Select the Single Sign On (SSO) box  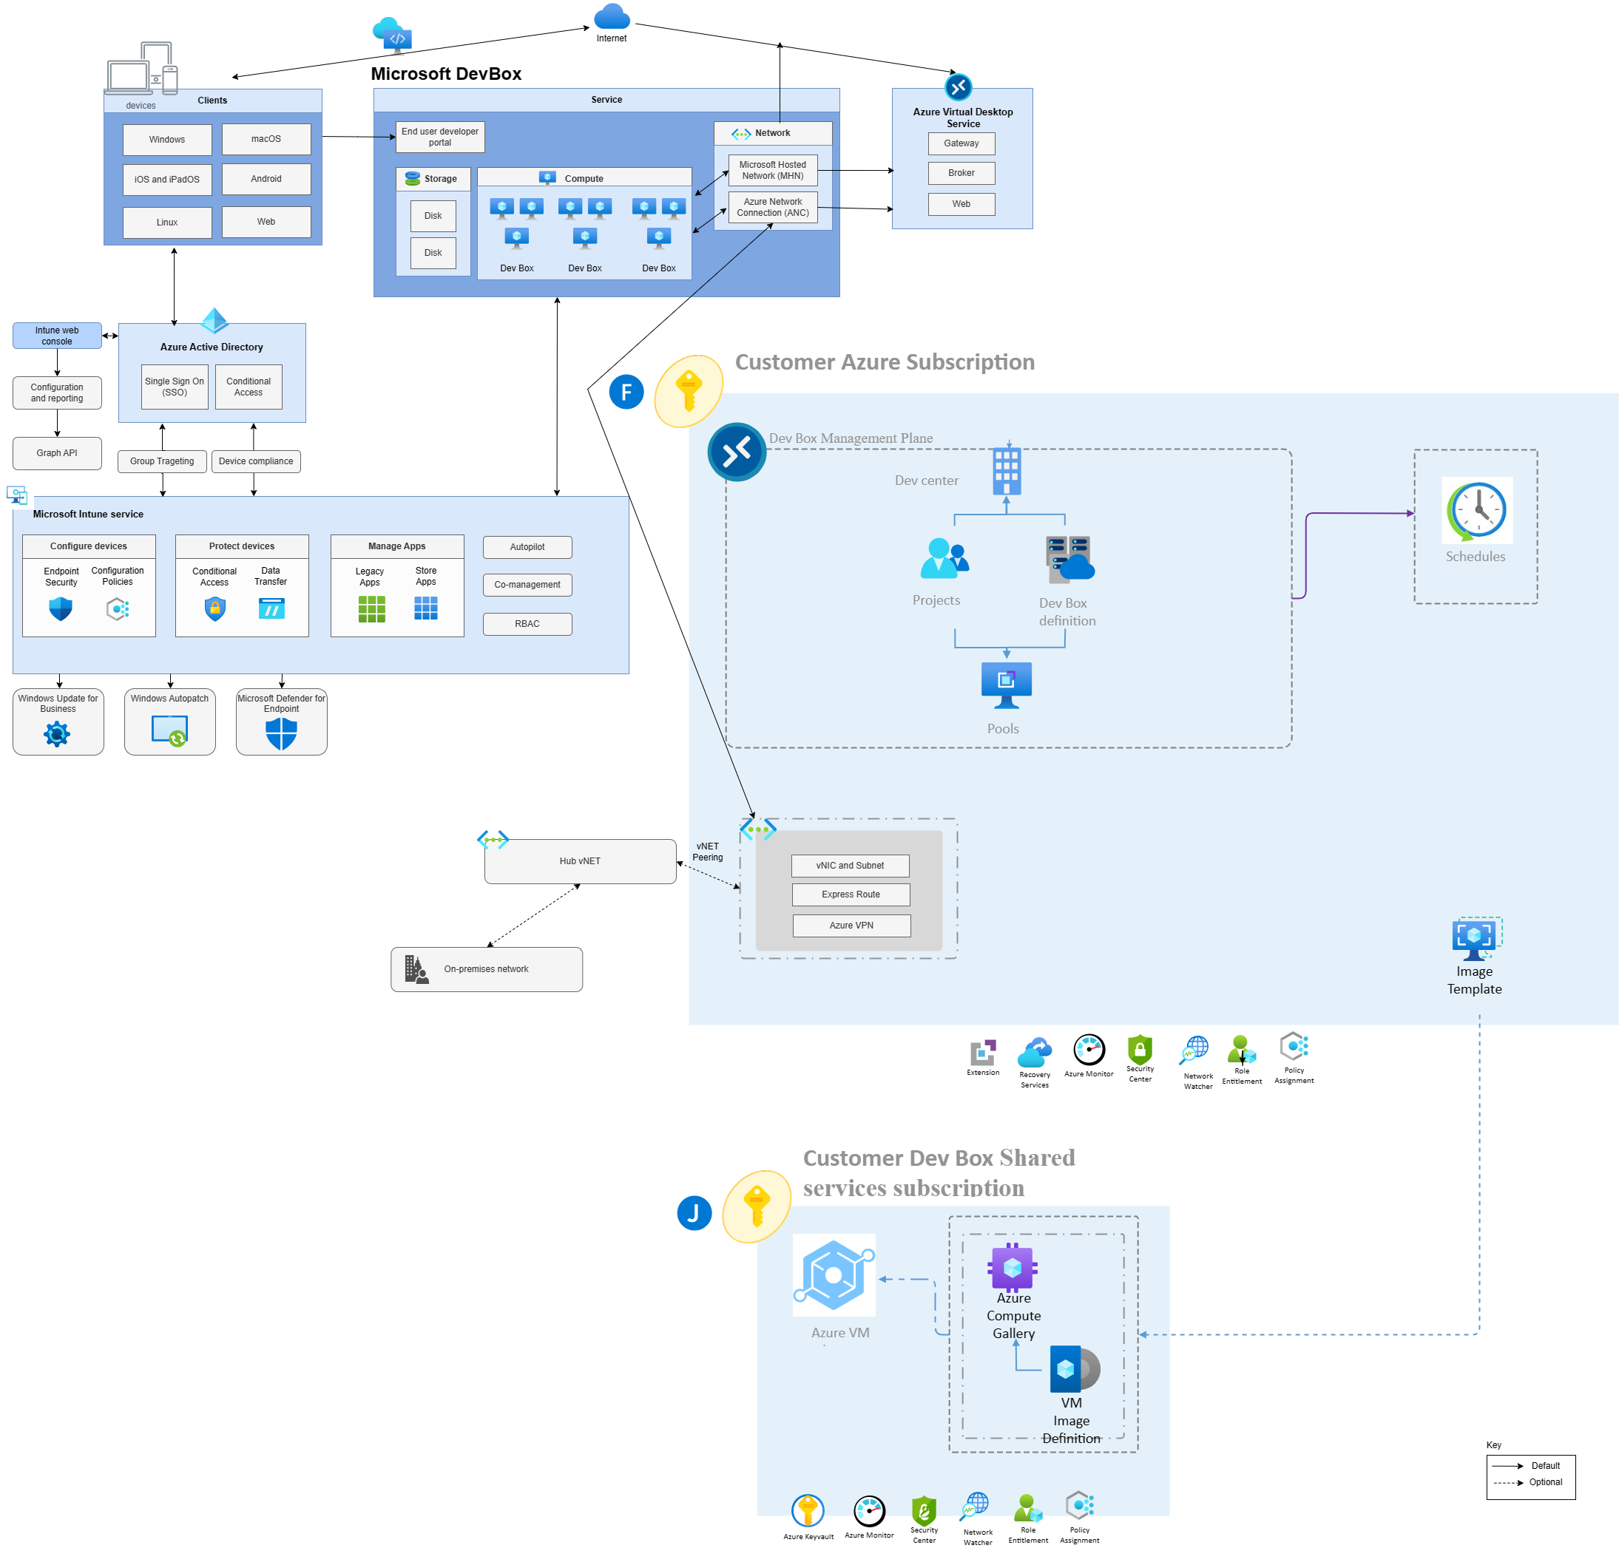coord(175,387)
